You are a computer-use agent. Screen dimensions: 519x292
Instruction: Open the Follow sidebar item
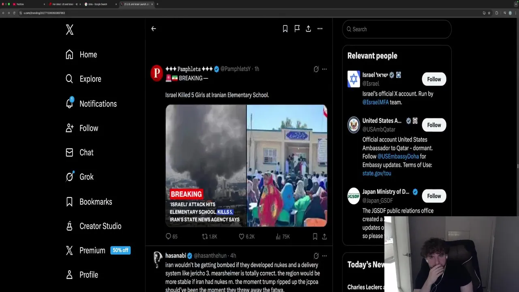[x=81, y=128]
